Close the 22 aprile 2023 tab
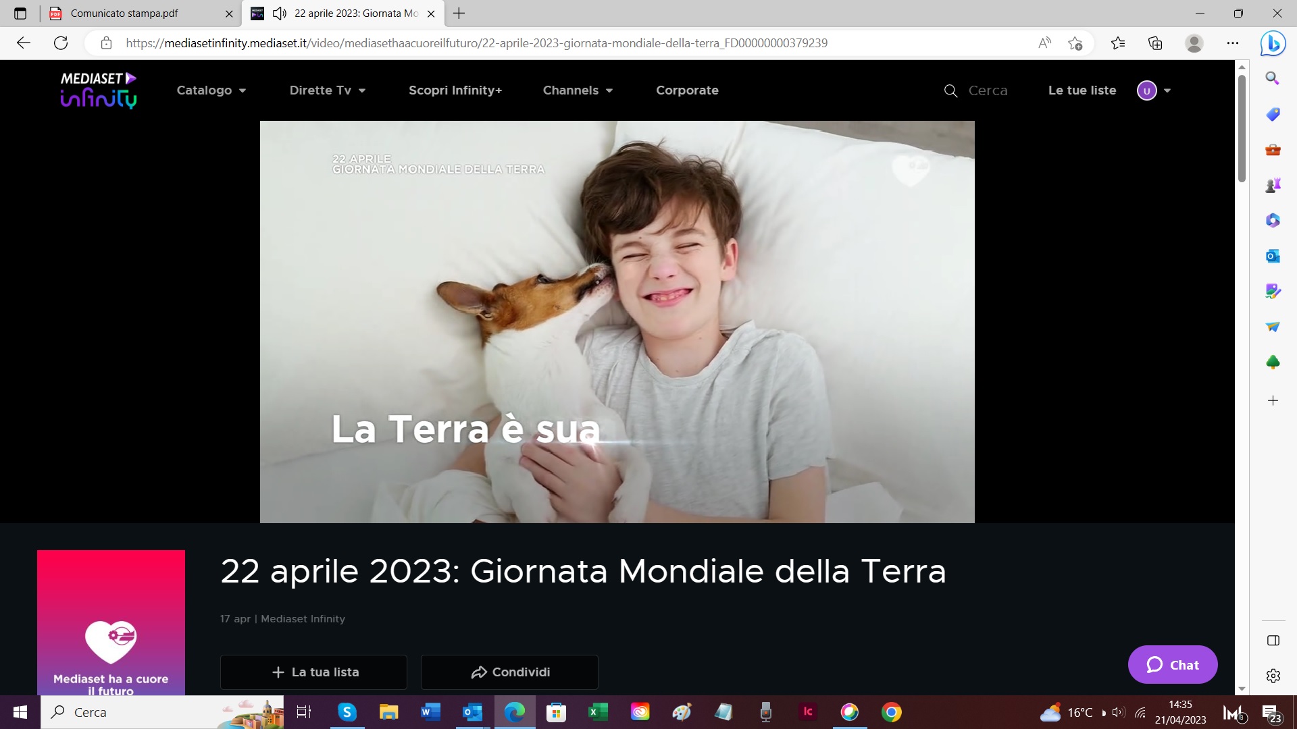The image size is (1297, 729). click(x=431, y=13)
